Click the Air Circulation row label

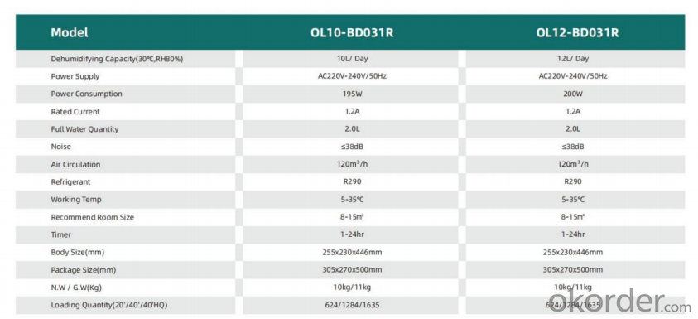coord(75,164)
